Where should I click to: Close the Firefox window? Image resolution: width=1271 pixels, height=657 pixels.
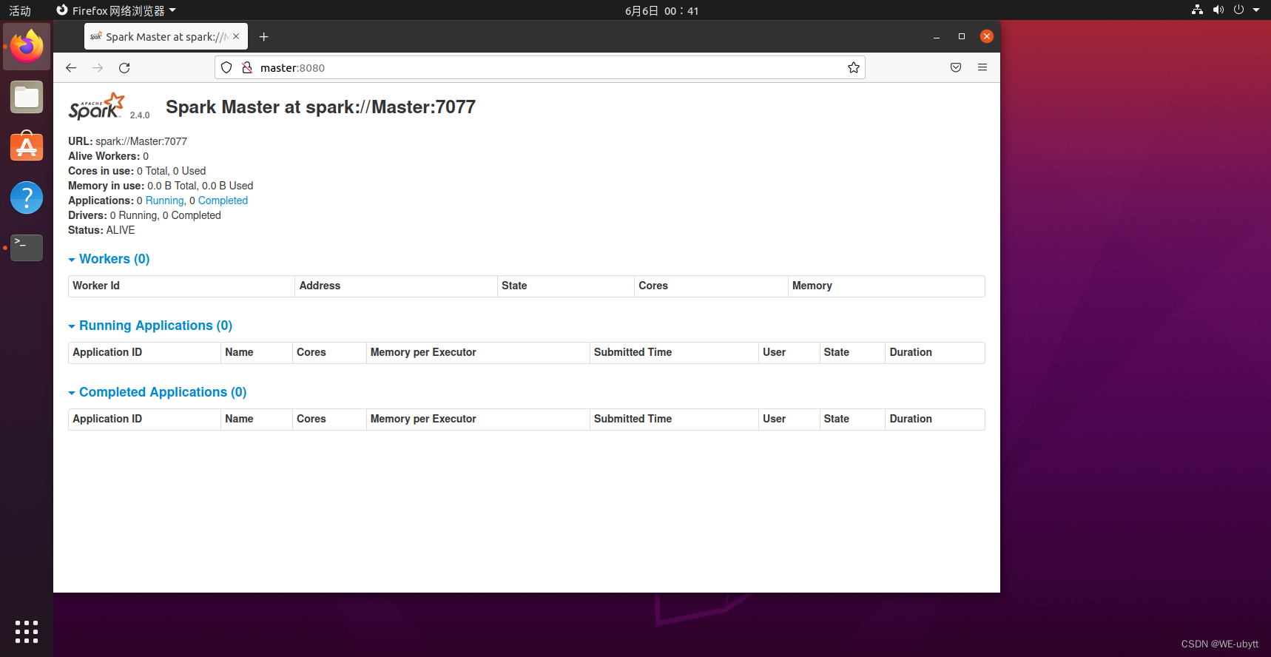point(987,36)
